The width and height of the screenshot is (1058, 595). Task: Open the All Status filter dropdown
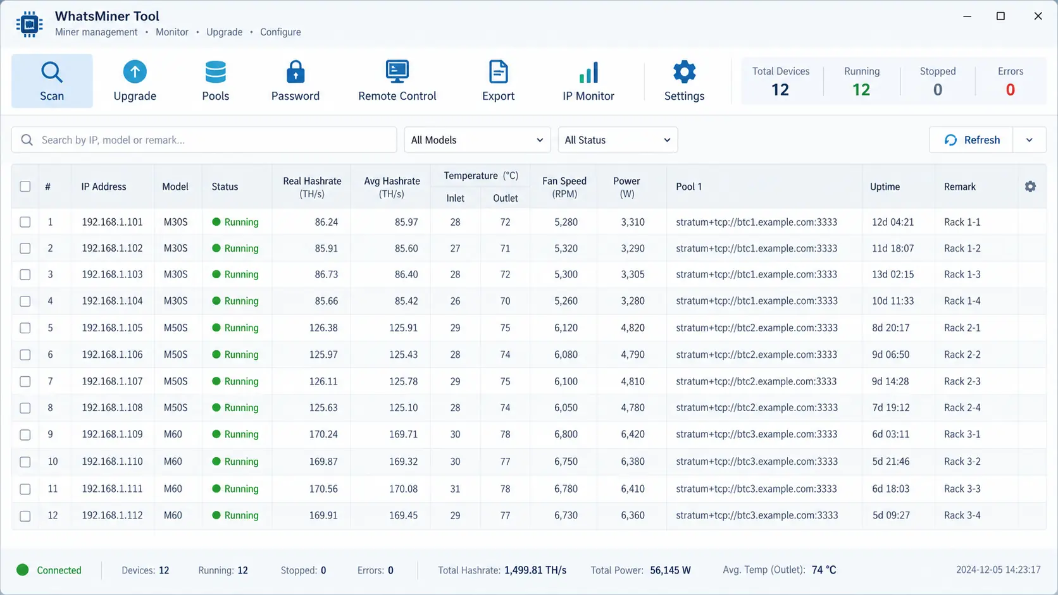pos(618,140)
